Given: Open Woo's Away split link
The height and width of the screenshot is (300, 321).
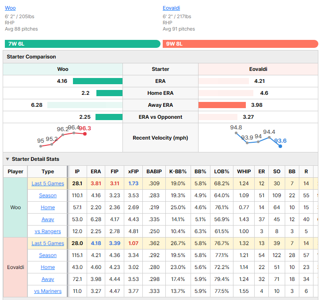Looking at the screenshot, I should (x=48, y=219).
